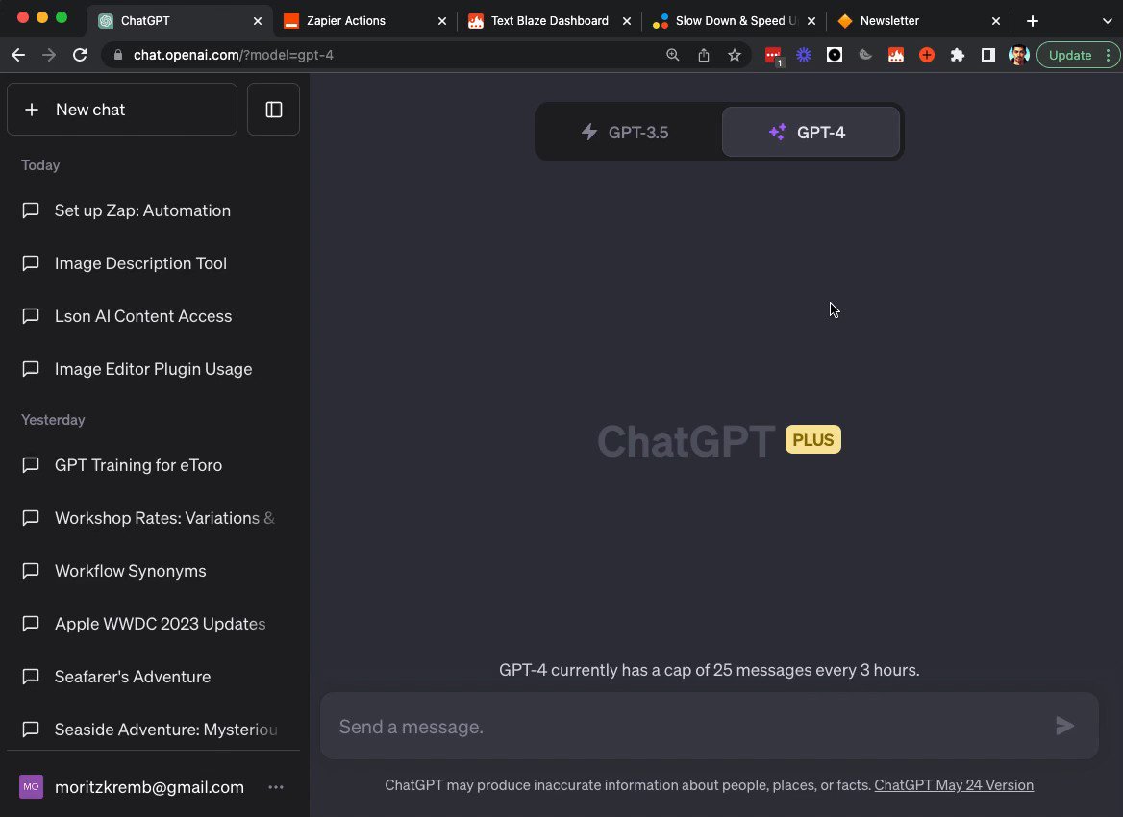Go forward with the browser forward arrow
This screenshot has height=817, width=1123.
(49, 55)
